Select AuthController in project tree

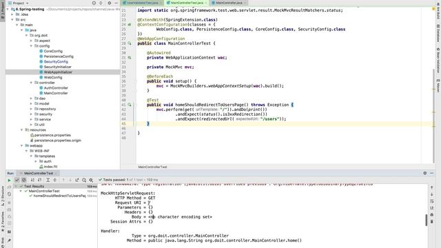[56, 87]
